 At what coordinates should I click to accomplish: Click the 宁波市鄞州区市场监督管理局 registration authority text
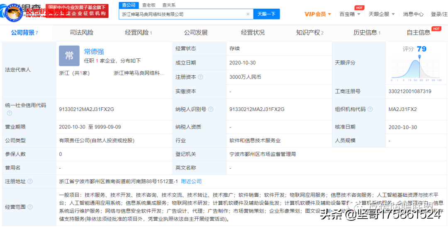(263, 154)
